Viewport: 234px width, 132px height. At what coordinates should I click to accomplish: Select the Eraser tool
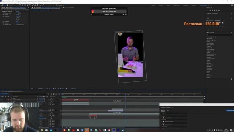[37, 5]
